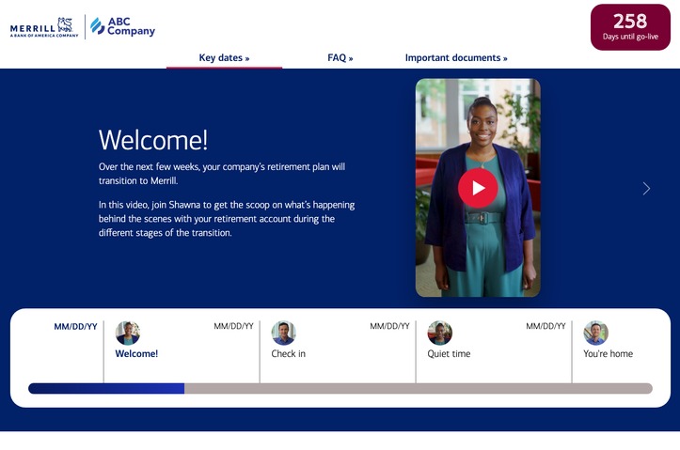Advance to next slide with right chevron
The width and height of the screenshot is (680, 450).
(x=646, y=189)
